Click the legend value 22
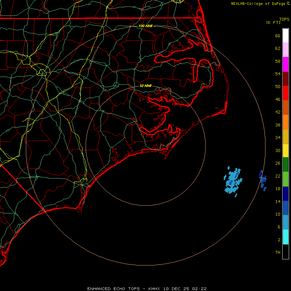The width and height of the screenshot is (291, 291). [x=278, y=176]
